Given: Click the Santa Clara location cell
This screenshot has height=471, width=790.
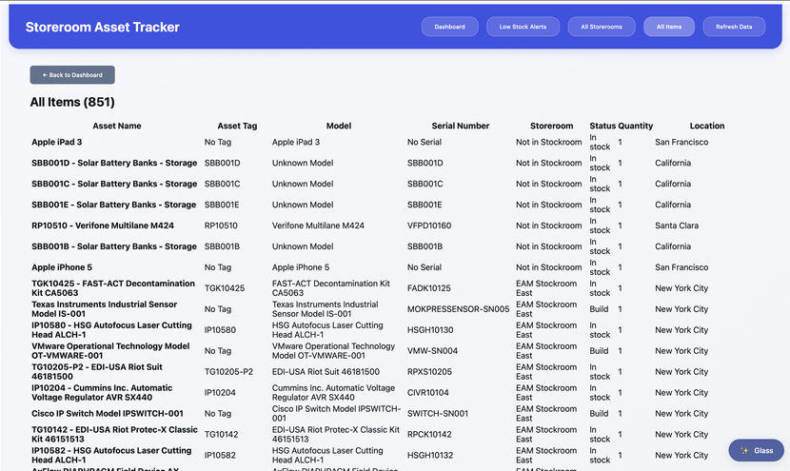Looking at the screenshot, I should coord(677,226).
